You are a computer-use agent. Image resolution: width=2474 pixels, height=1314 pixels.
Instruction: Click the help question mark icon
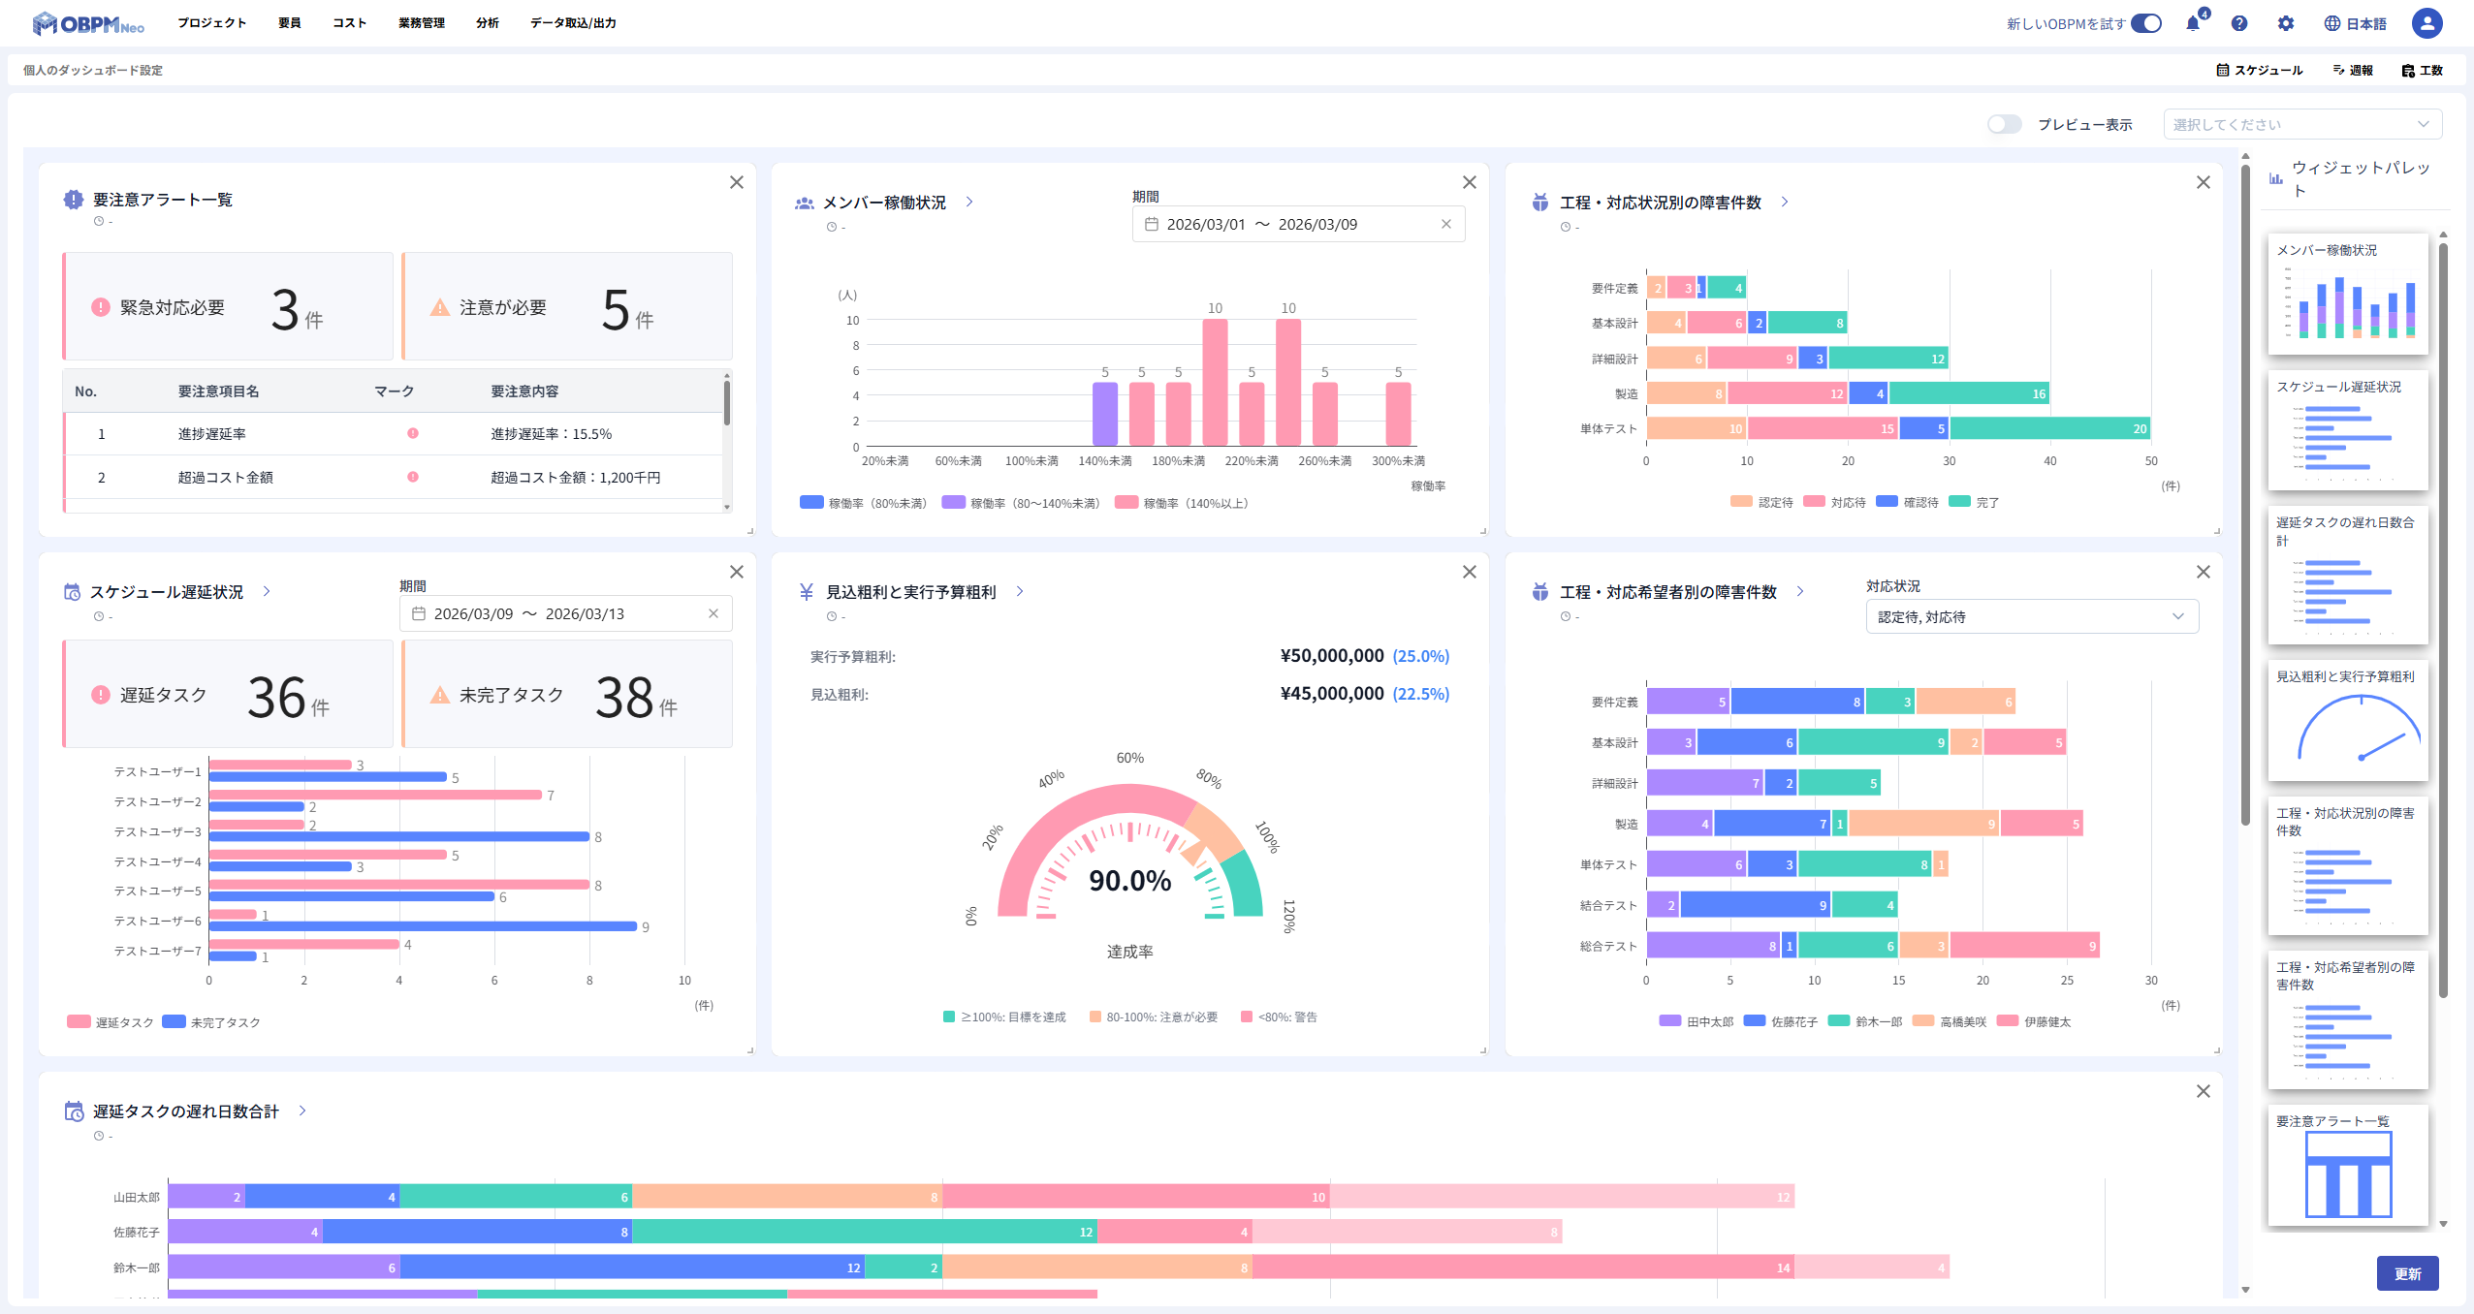[2239, 23]
